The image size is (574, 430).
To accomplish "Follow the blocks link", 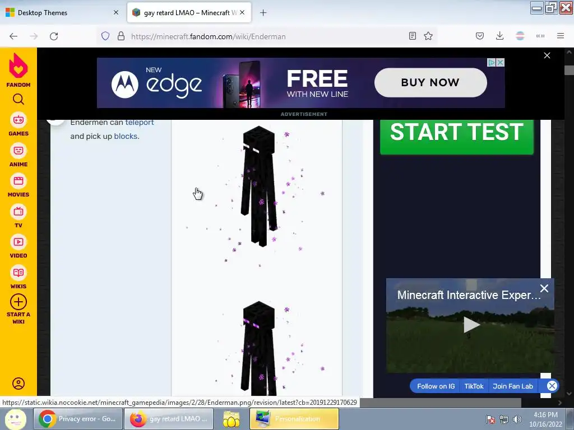I will point(126,137).
